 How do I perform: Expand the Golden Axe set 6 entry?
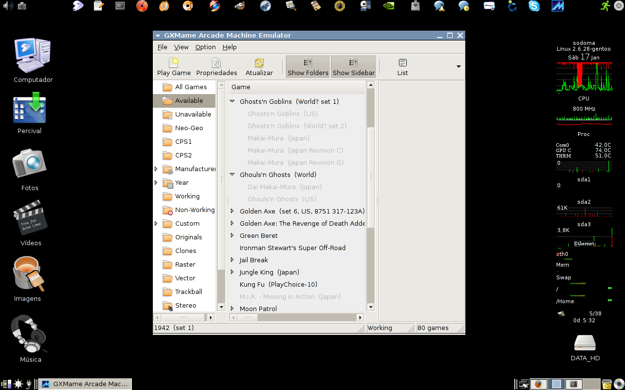click(x=232, y=211)
